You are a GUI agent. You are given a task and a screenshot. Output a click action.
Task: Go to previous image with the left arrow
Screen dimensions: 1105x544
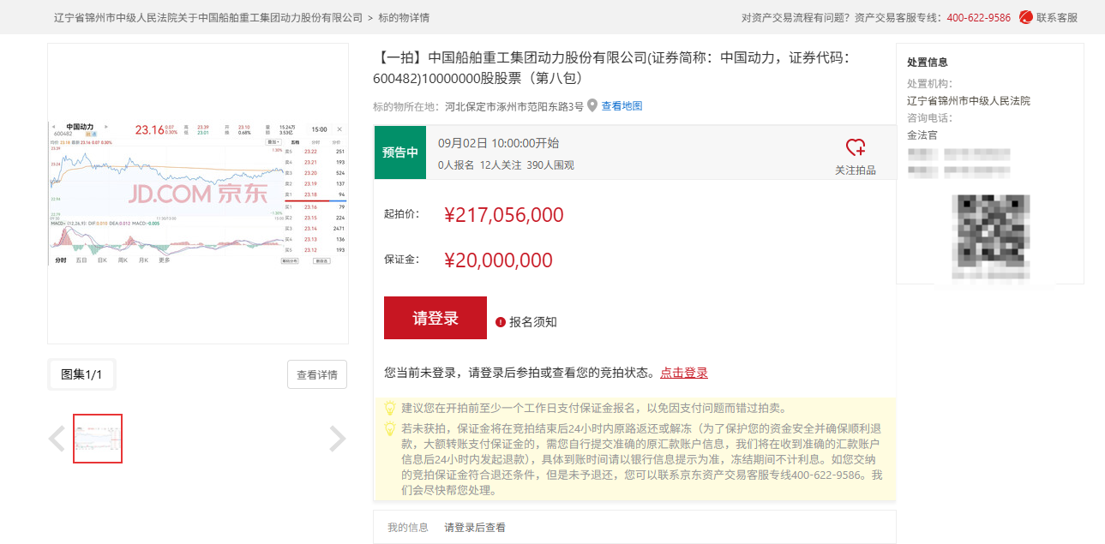[x=57, y=439]
